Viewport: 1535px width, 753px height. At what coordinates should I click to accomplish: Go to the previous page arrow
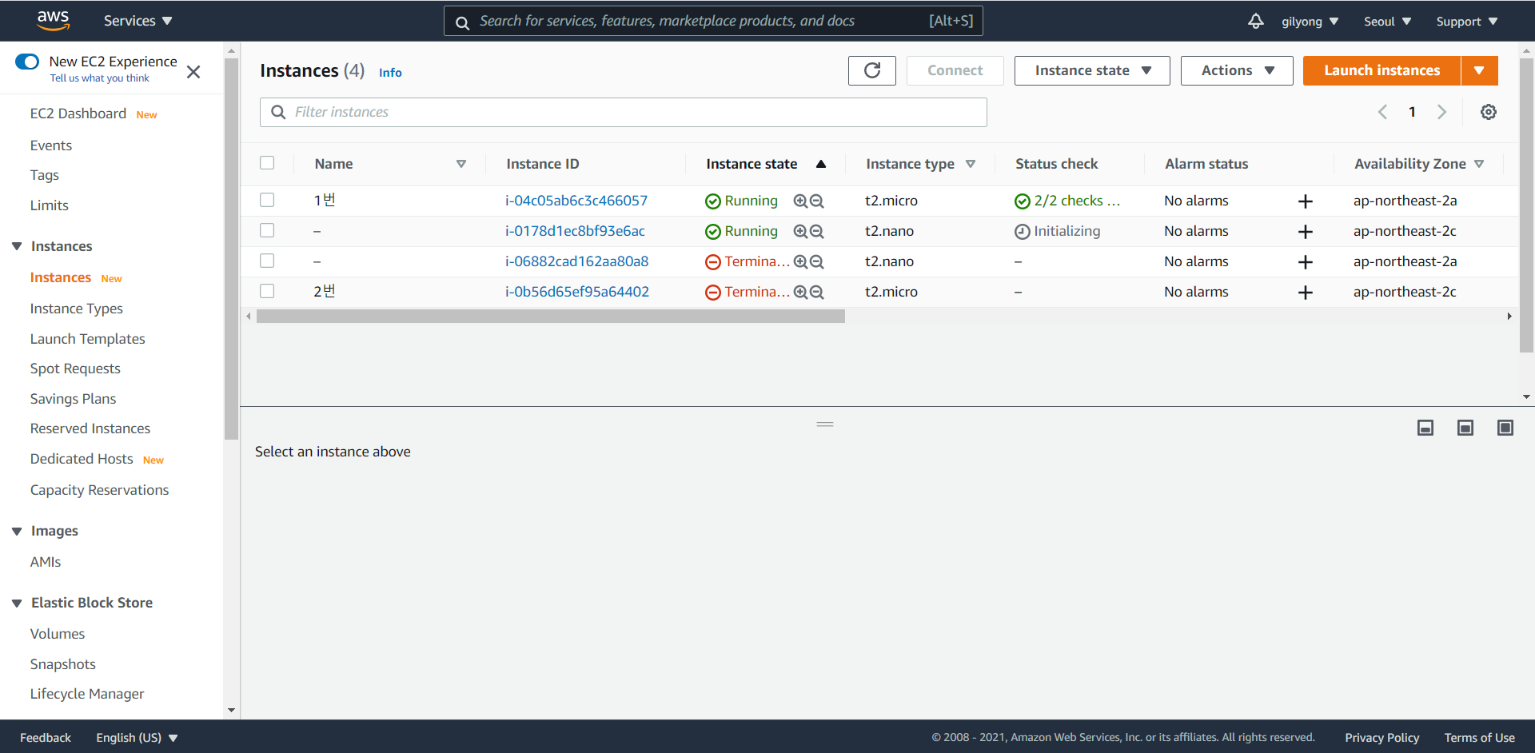click(x=1382, y=112)
